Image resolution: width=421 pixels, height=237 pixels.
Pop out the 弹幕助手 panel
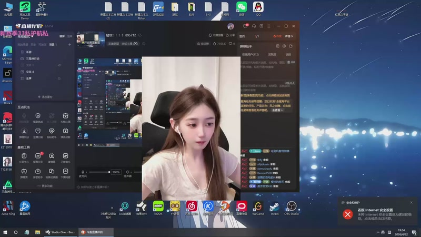(291, 46)
